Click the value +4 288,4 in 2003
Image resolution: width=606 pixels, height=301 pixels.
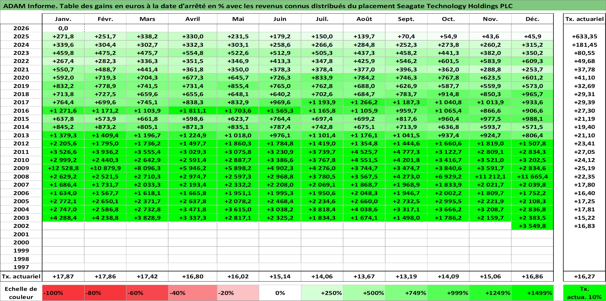(63, 218)
